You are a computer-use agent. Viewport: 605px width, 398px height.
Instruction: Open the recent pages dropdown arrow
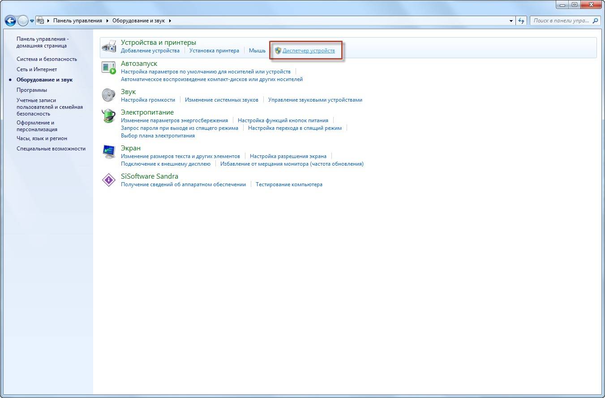[32, 21]
